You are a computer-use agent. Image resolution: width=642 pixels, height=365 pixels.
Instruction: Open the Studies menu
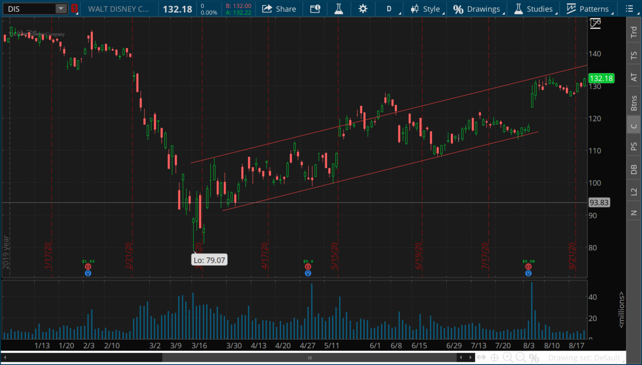[x=534, y=9]
